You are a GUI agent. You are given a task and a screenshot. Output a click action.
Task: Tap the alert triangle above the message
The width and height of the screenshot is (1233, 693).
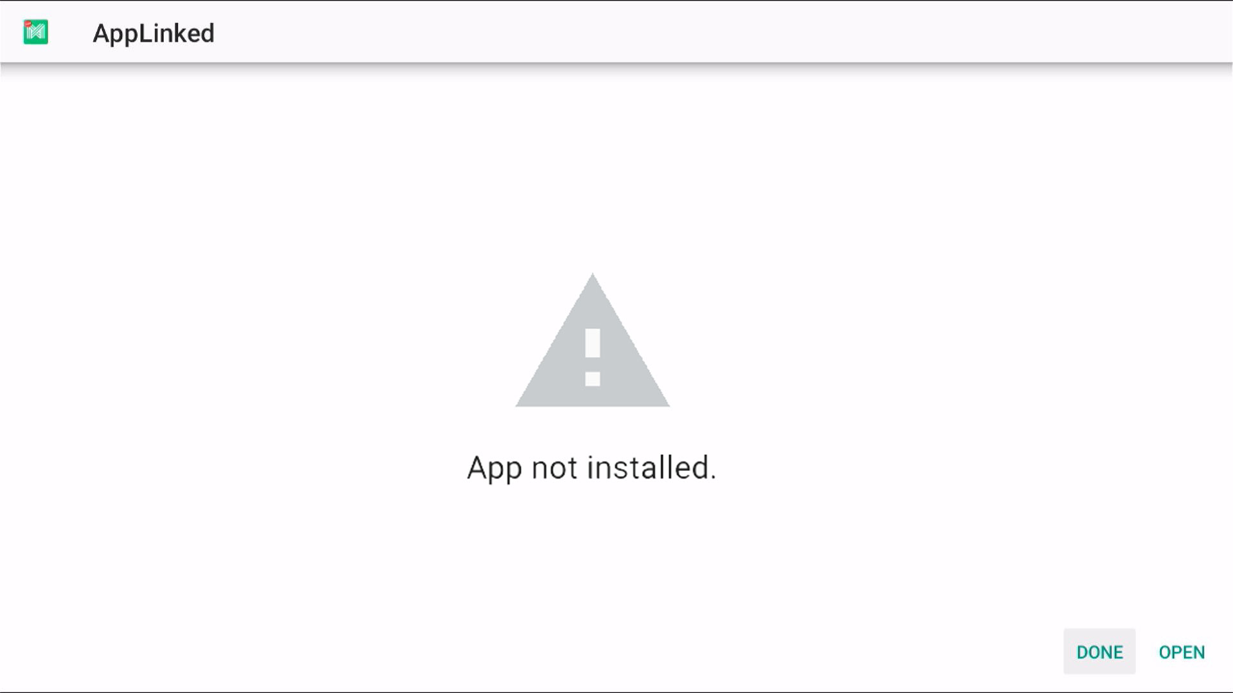coord(592,340)
